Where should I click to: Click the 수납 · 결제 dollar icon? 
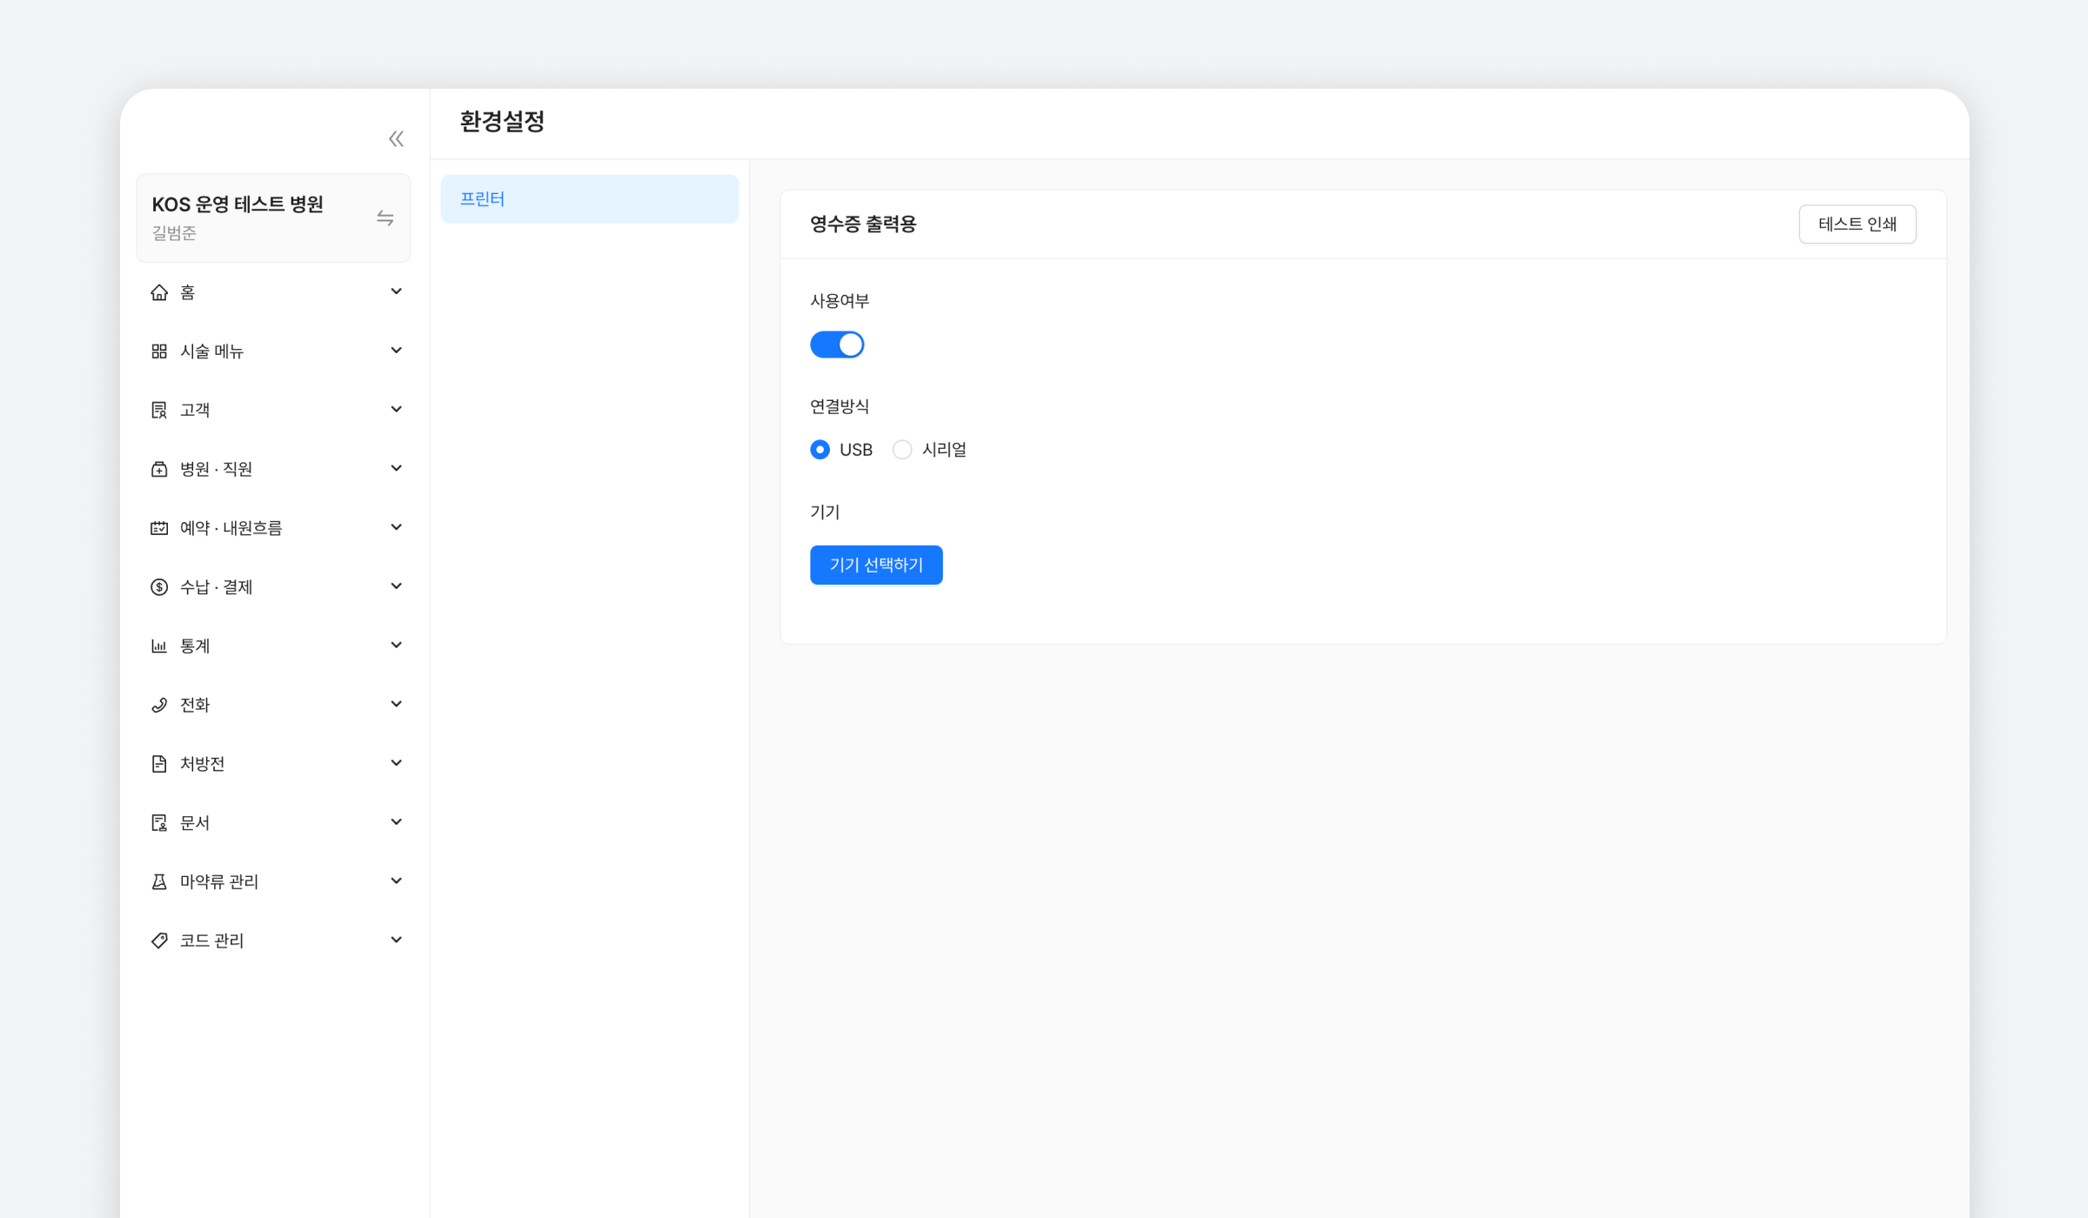click(x=159, y=587)
